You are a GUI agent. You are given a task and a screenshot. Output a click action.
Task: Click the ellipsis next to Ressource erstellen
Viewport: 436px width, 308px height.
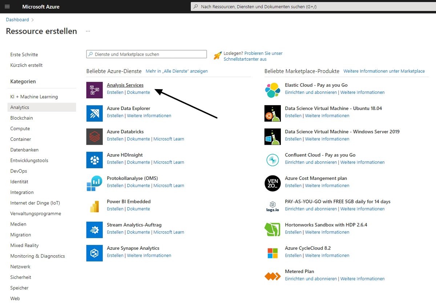[x=88, y=31]
